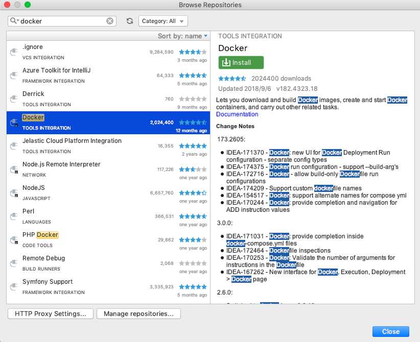The image size is (420, 342).
Task: Click the v182.4323.18 version label
Action: pos(297,89)
